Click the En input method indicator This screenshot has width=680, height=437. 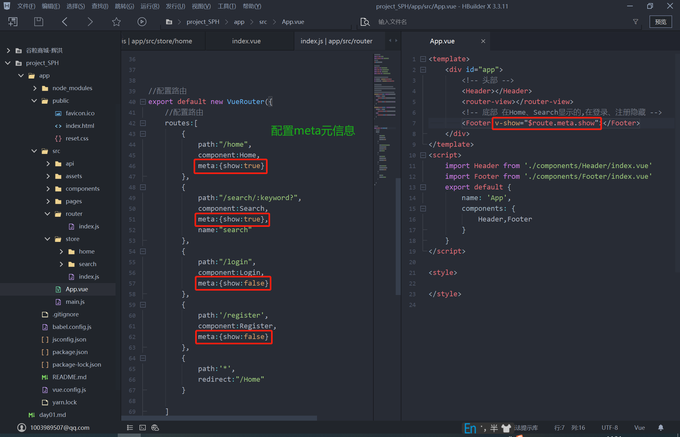[470, 428]
